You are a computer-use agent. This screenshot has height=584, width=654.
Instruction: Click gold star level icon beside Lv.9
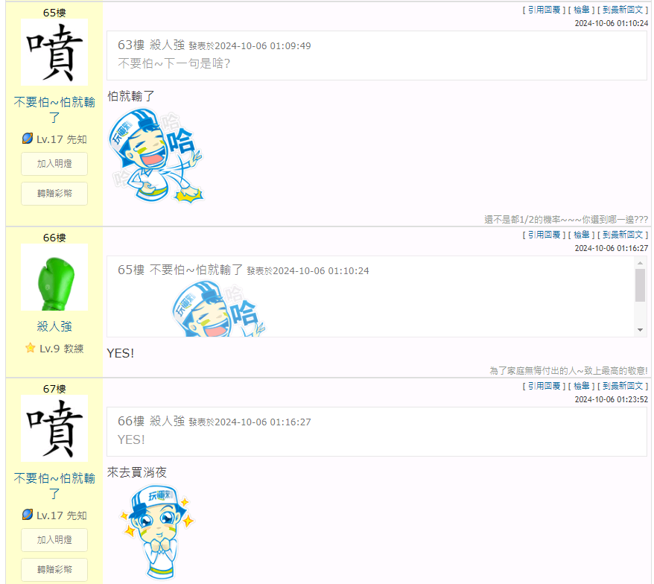pyautogui.click(x=30, y=348)
